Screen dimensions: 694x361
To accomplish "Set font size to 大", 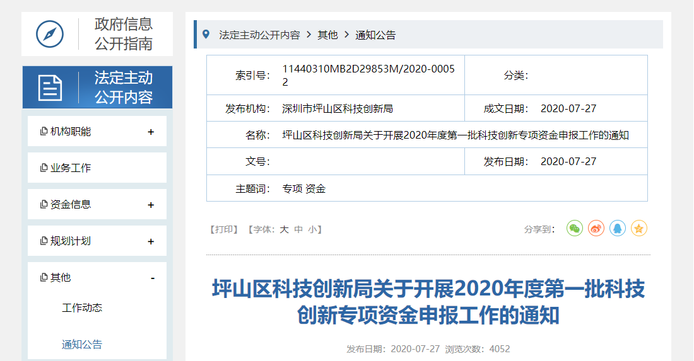I will (284, 229).
